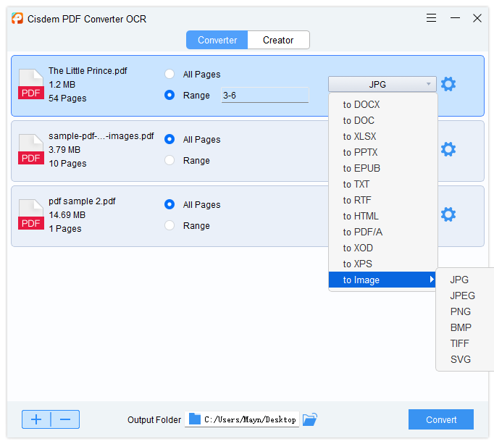Select PNG from the image submenu
494x444 pixels.
coord(460,311)
